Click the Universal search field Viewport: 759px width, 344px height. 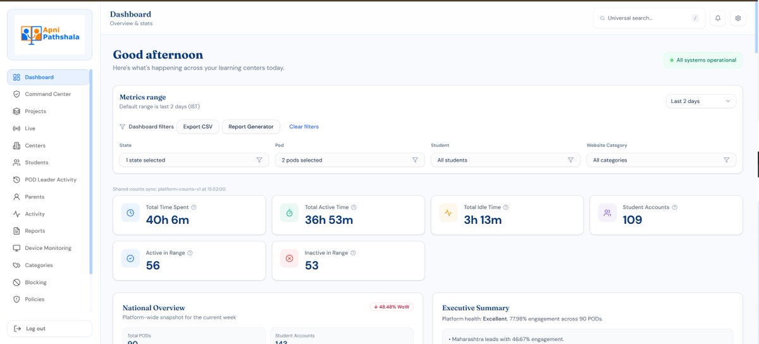point(650,18)
